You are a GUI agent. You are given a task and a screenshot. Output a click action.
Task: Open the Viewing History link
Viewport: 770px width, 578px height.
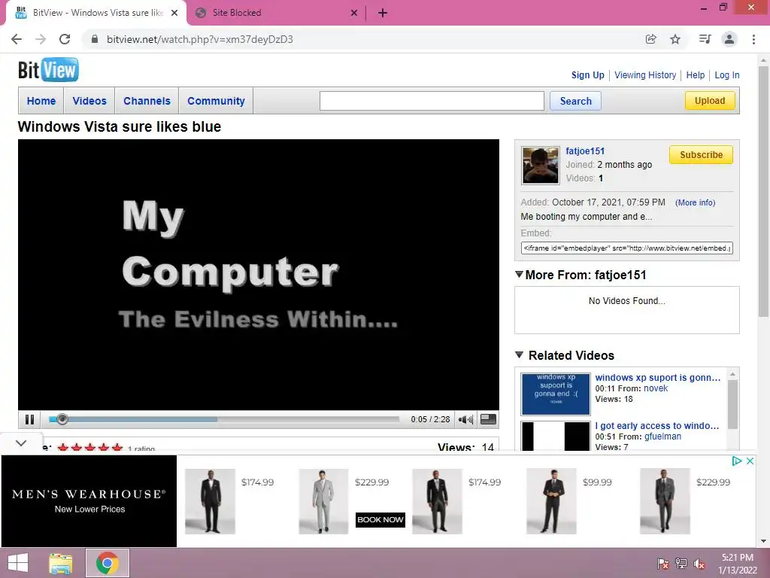click(x=645, y=75)
